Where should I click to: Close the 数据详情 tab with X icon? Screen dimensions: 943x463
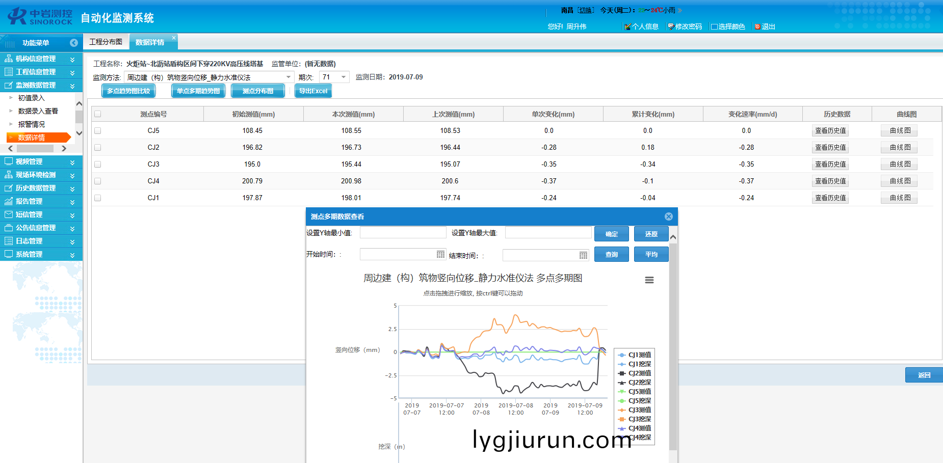click(174, 38)
